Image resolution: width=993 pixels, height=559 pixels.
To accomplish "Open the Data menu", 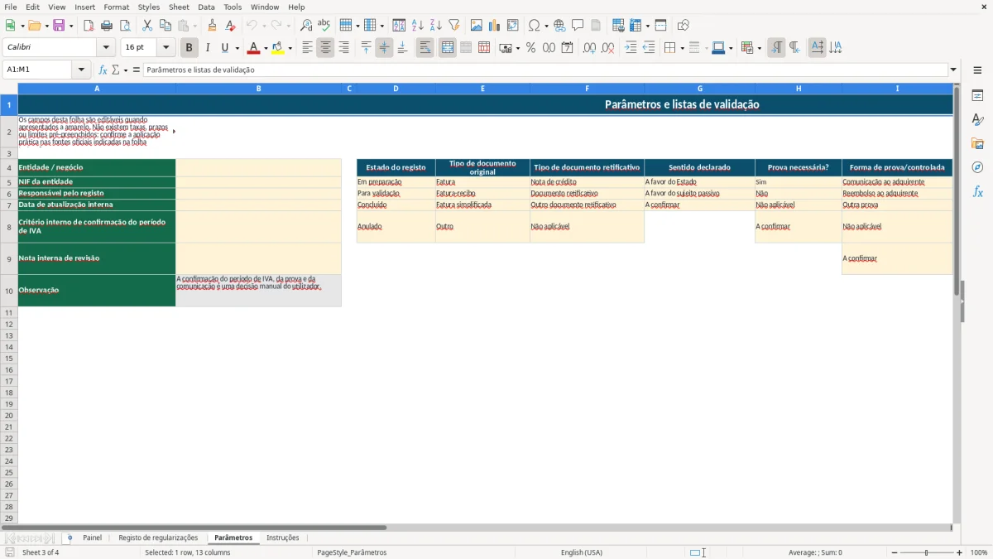I will coord(206,7).
